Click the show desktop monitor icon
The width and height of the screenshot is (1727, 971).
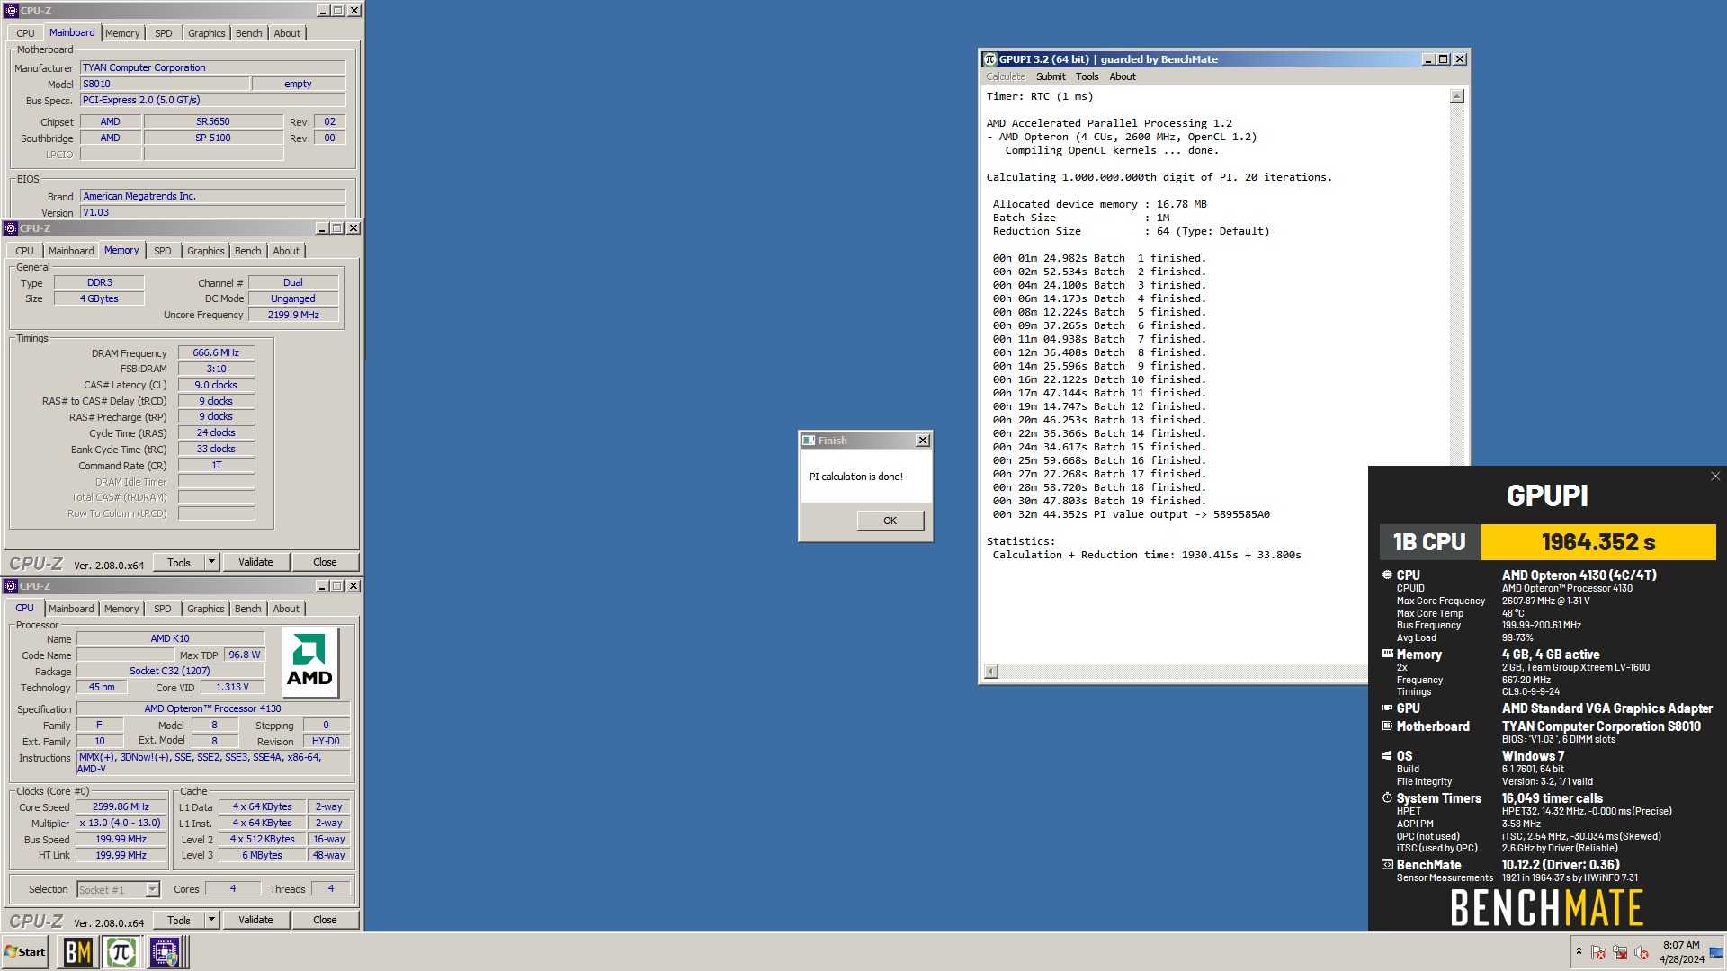click(x=1716, y=952)
